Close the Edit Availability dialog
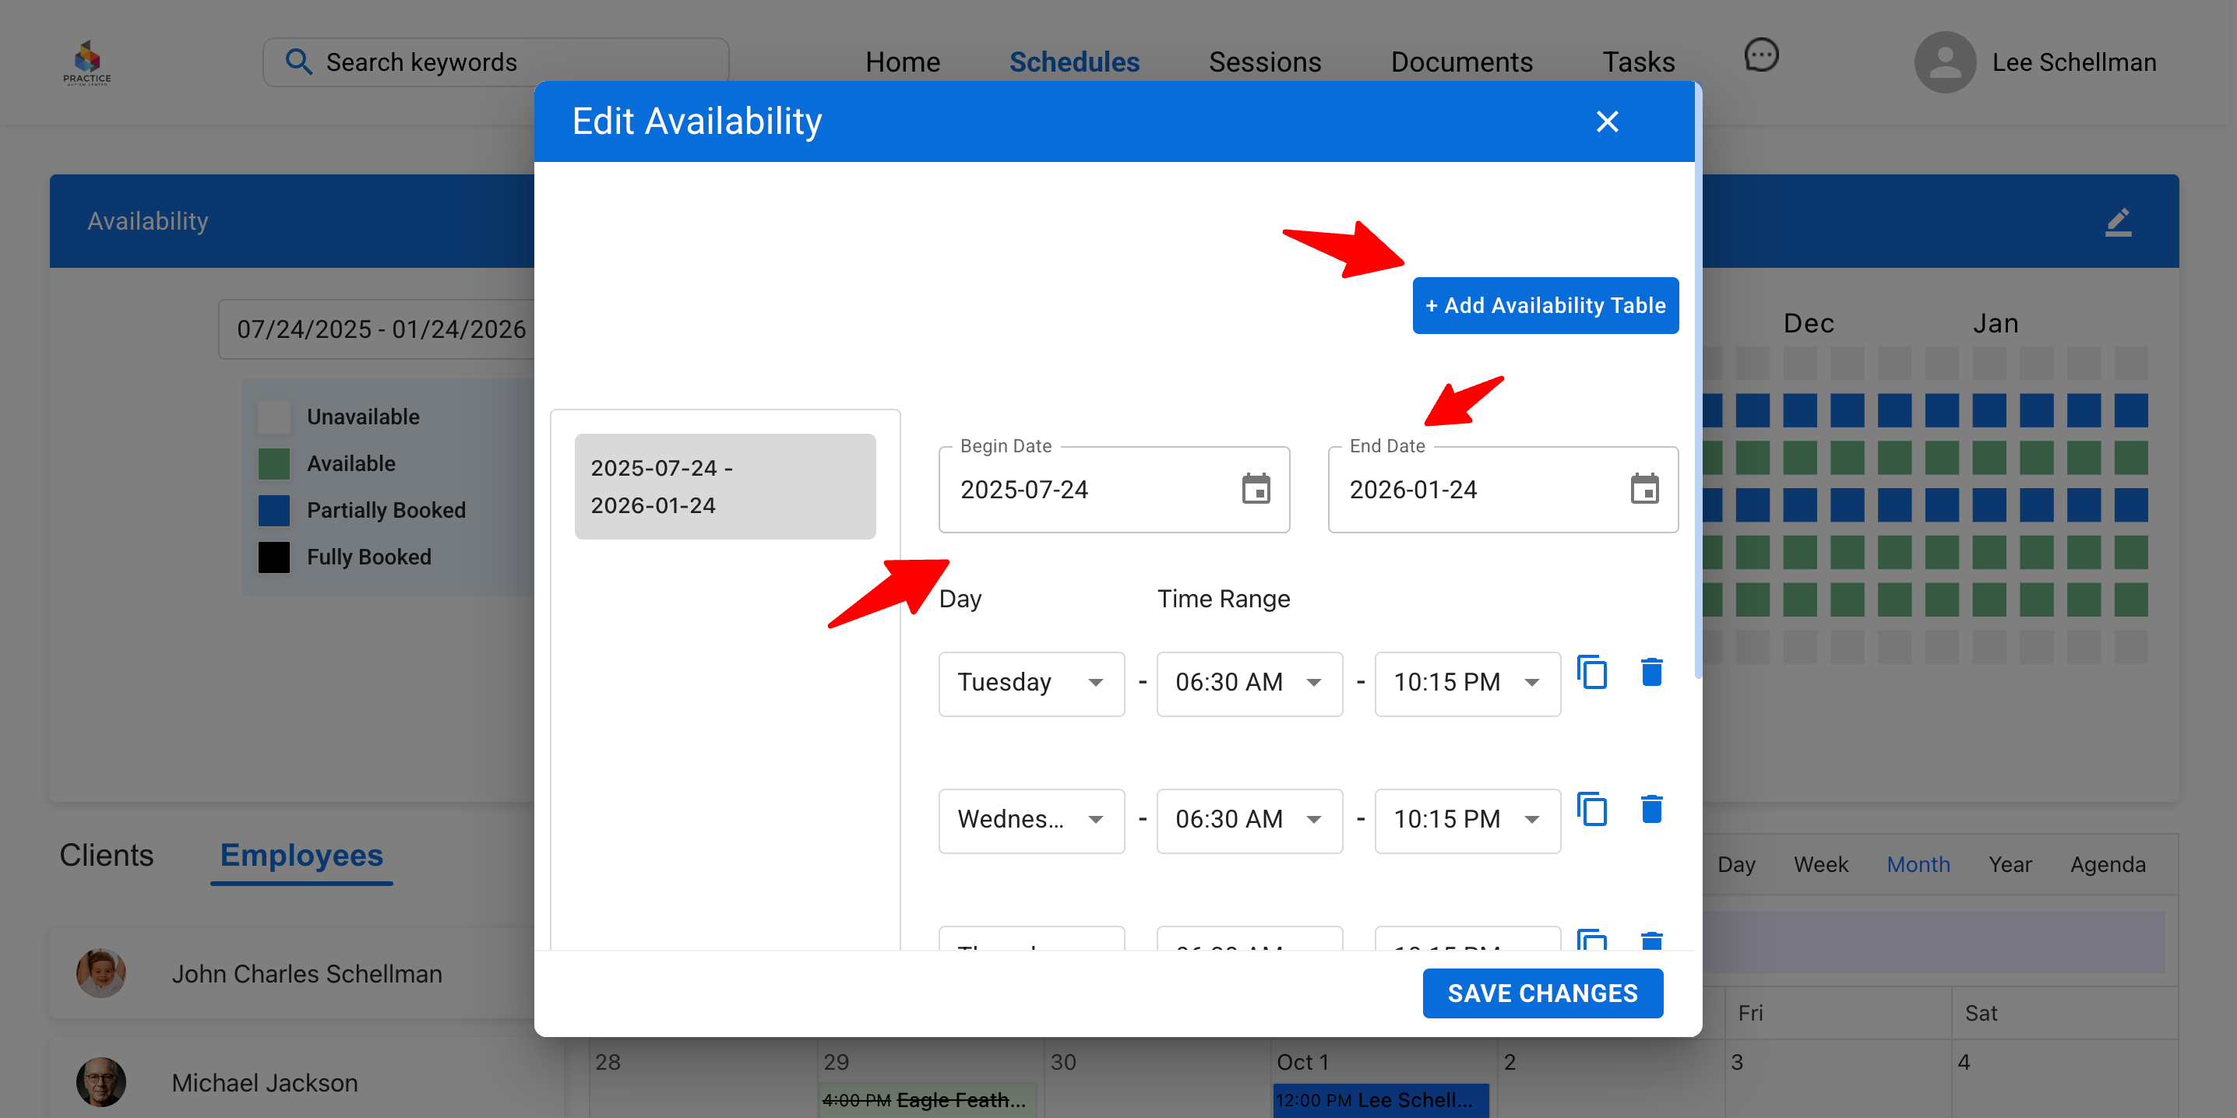Screen dimensions: 2237x1118 [x=1607, y=121]
